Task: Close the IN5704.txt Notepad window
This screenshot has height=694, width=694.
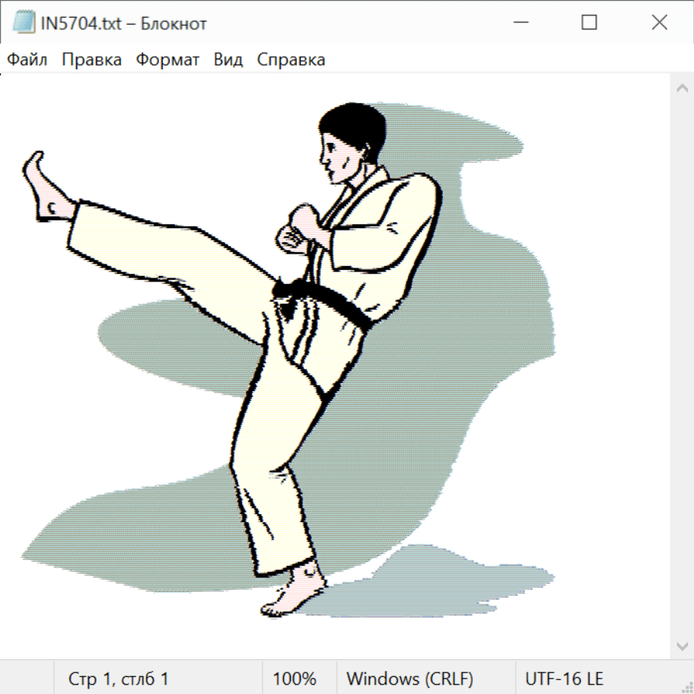Action: pyautogui.click(x=659, y=23)
